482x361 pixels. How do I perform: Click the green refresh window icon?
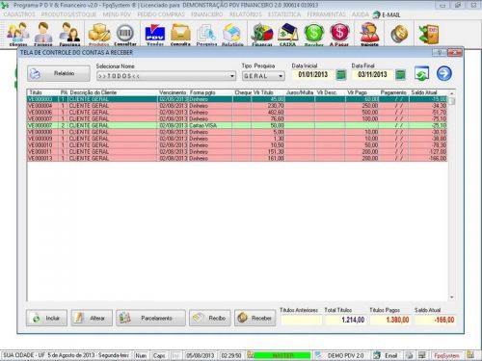pos(421,73)
